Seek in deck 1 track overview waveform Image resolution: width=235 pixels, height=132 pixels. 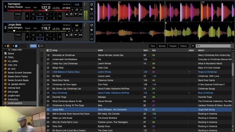(x=39, y=11)
